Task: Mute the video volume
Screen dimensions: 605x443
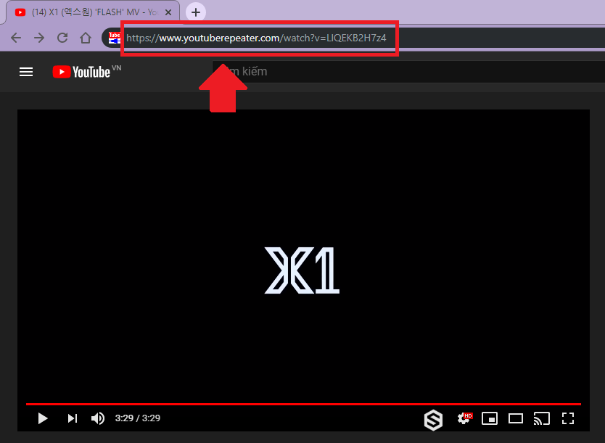Action: click(x=97, y=418)
